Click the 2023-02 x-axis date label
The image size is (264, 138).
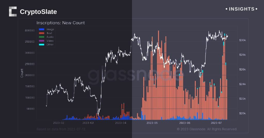click(x=59, y=123)
